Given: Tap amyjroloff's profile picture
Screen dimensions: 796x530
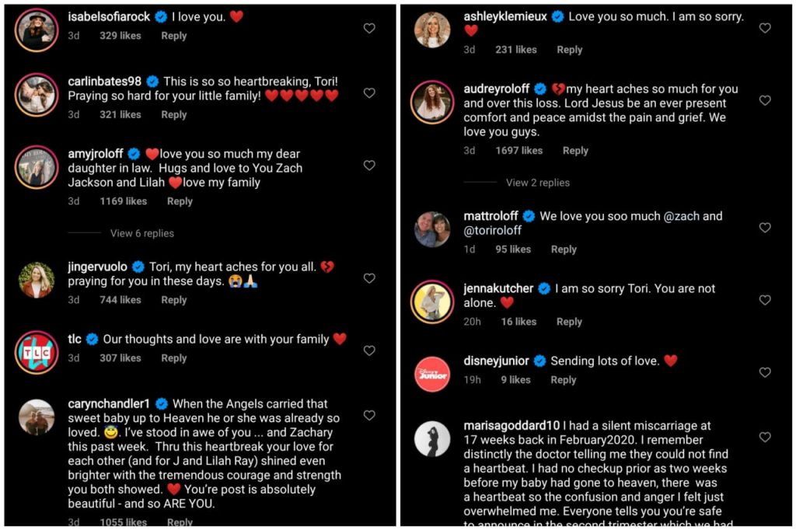Looking at the screenshot, I should click(37, 166).
